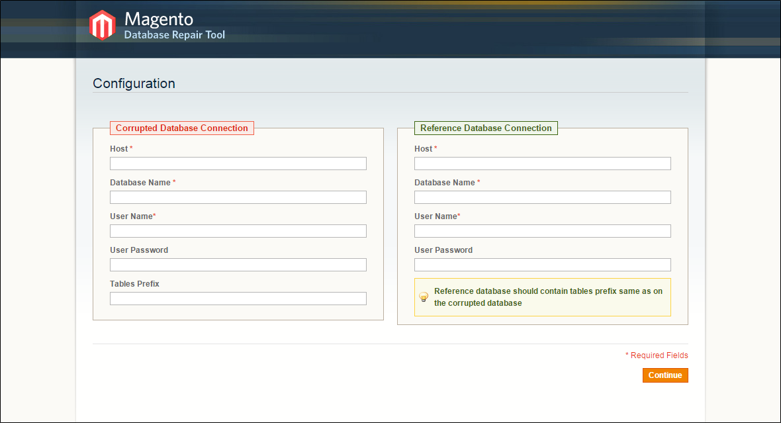Click the reference database tables prefix hint text
Image resolution: width=781 pixels, height=423 pixels.
(548, 297)
